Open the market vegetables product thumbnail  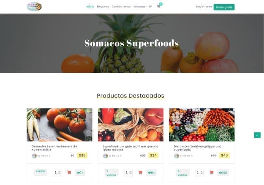(x=202, y=125)
